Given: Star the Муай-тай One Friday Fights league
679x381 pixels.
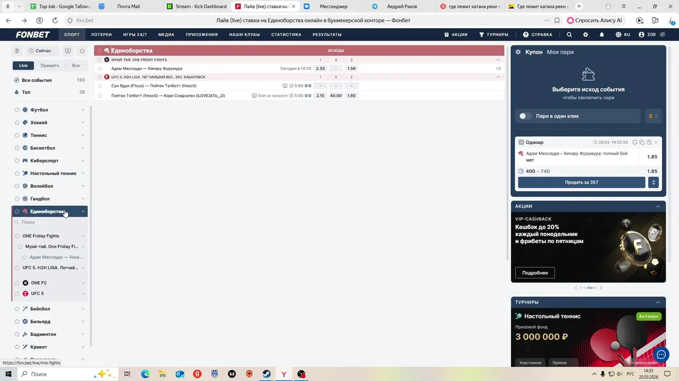Looking at the screenshot, I should coord(100,60).
